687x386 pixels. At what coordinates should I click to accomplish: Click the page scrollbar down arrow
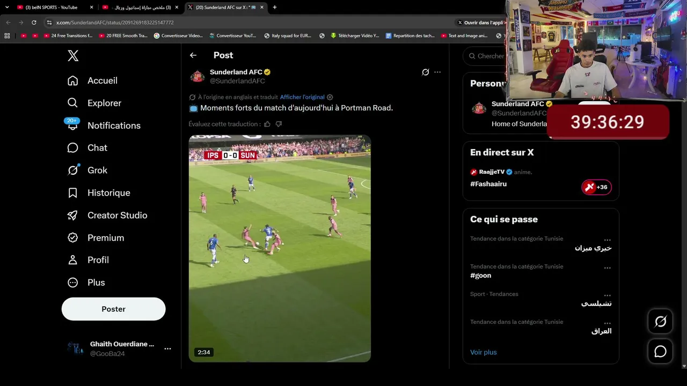[684, 366]
